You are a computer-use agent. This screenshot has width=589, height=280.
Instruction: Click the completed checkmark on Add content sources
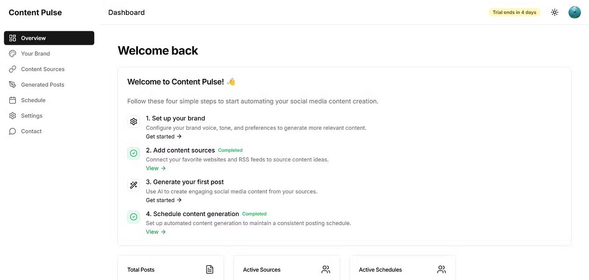133,153
